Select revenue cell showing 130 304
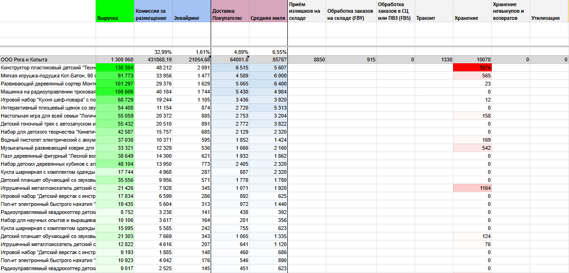Screen dimensions: 569x273 (115, 68)
